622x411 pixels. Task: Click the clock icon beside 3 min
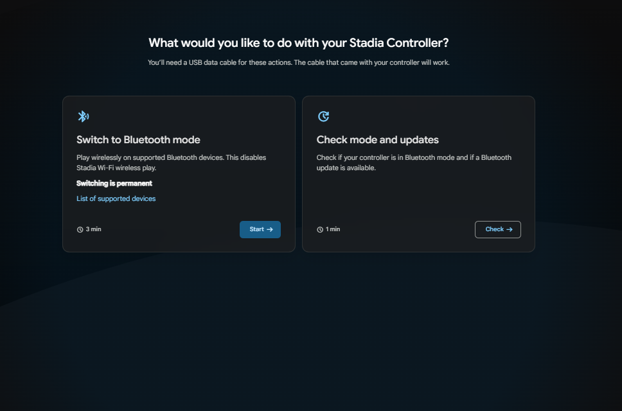[80, 229]
